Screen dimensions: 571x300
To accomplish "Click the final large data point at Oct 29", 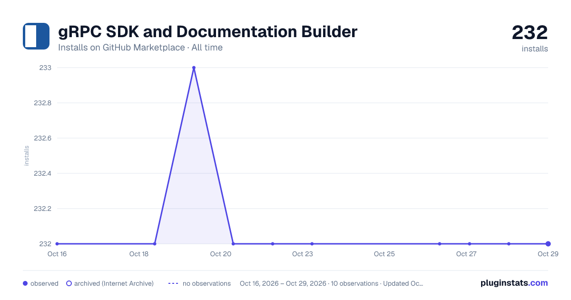I will tap(548, 244).
